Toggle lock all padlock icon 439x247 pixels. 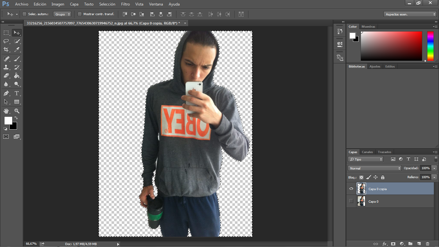[x=382, y=177]
